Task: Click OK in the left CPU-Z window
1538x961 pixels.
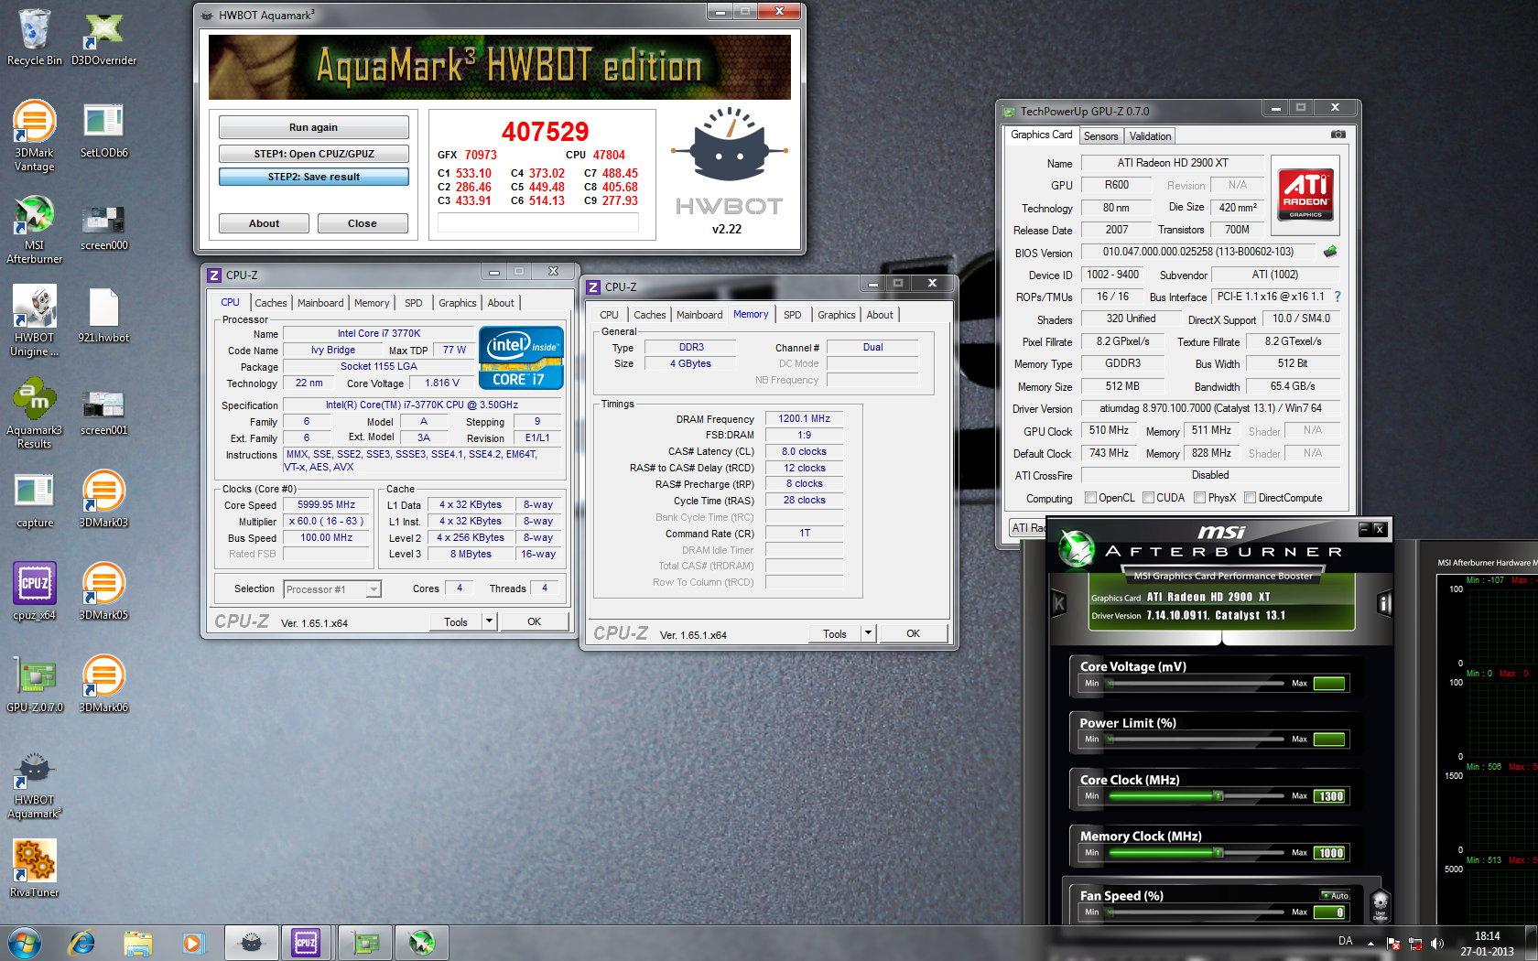Action: [x=534, y=621]
